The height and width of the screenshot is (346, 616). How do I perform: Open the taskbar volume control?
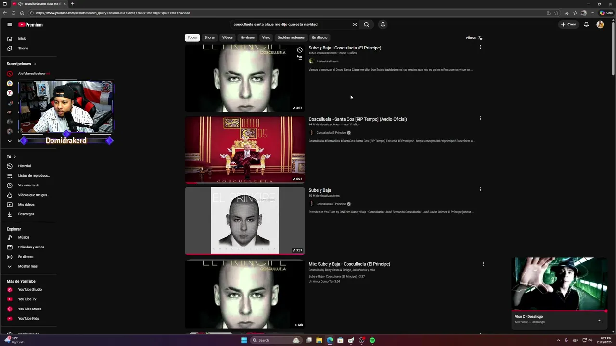[590, 340]
